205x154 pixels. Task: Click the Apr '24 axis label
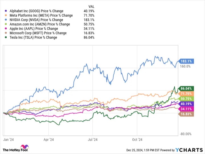click(x=49, y=140)
